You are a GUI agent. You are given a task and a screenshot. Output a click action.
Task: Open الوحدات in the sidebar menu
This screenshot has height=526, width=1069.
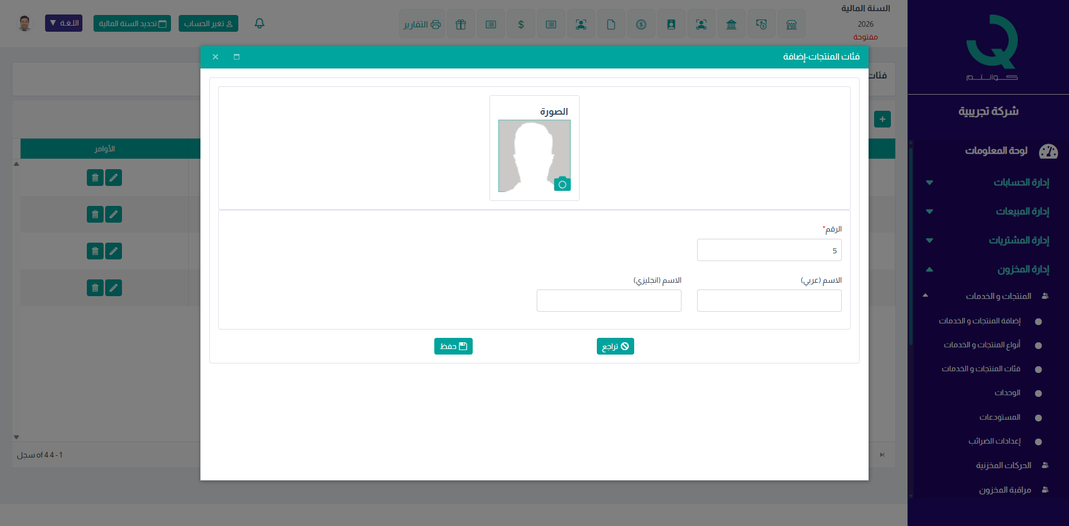point(1007,393)
